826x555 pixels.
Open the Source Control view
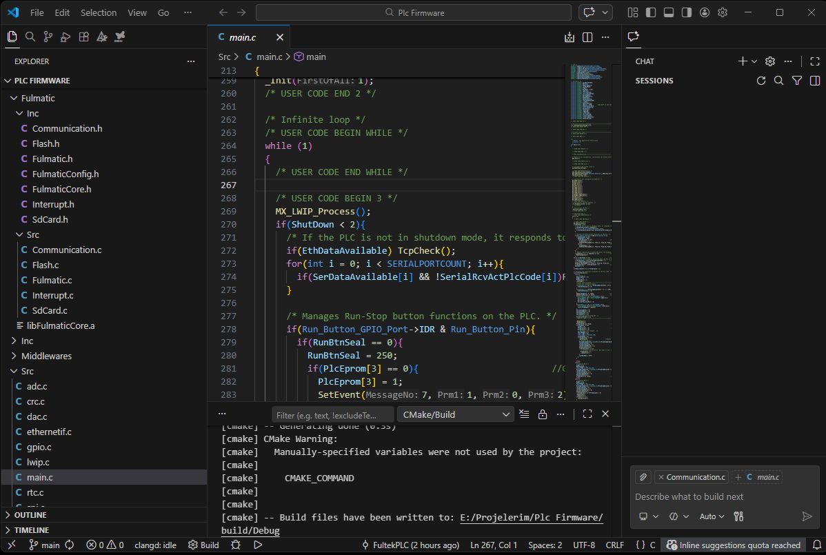(48, 37)
